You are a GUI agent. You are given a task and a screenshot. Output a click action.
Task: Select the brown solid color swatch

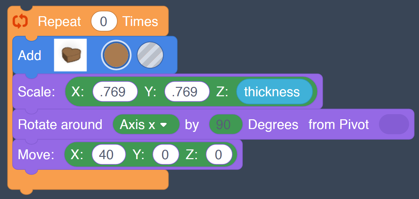pyautogui.click(x=116, y=55)
